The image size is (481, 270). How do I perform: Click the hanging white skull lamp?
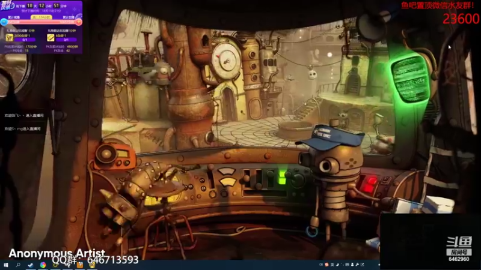312,74
